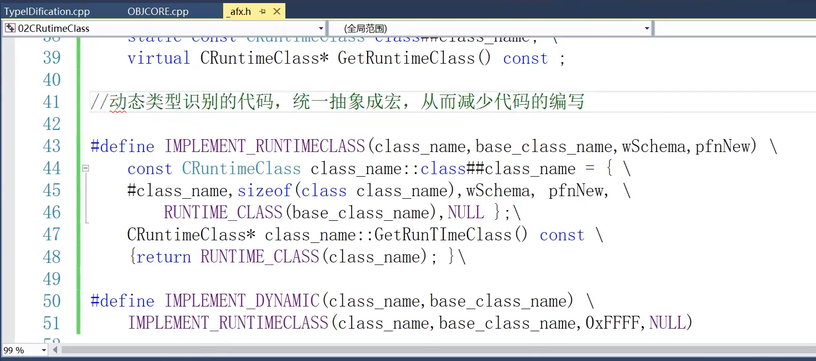The width and height of the screenshot is (816, 361).
Task: Collapse the code block at line 44
Action: coord(86,168)
